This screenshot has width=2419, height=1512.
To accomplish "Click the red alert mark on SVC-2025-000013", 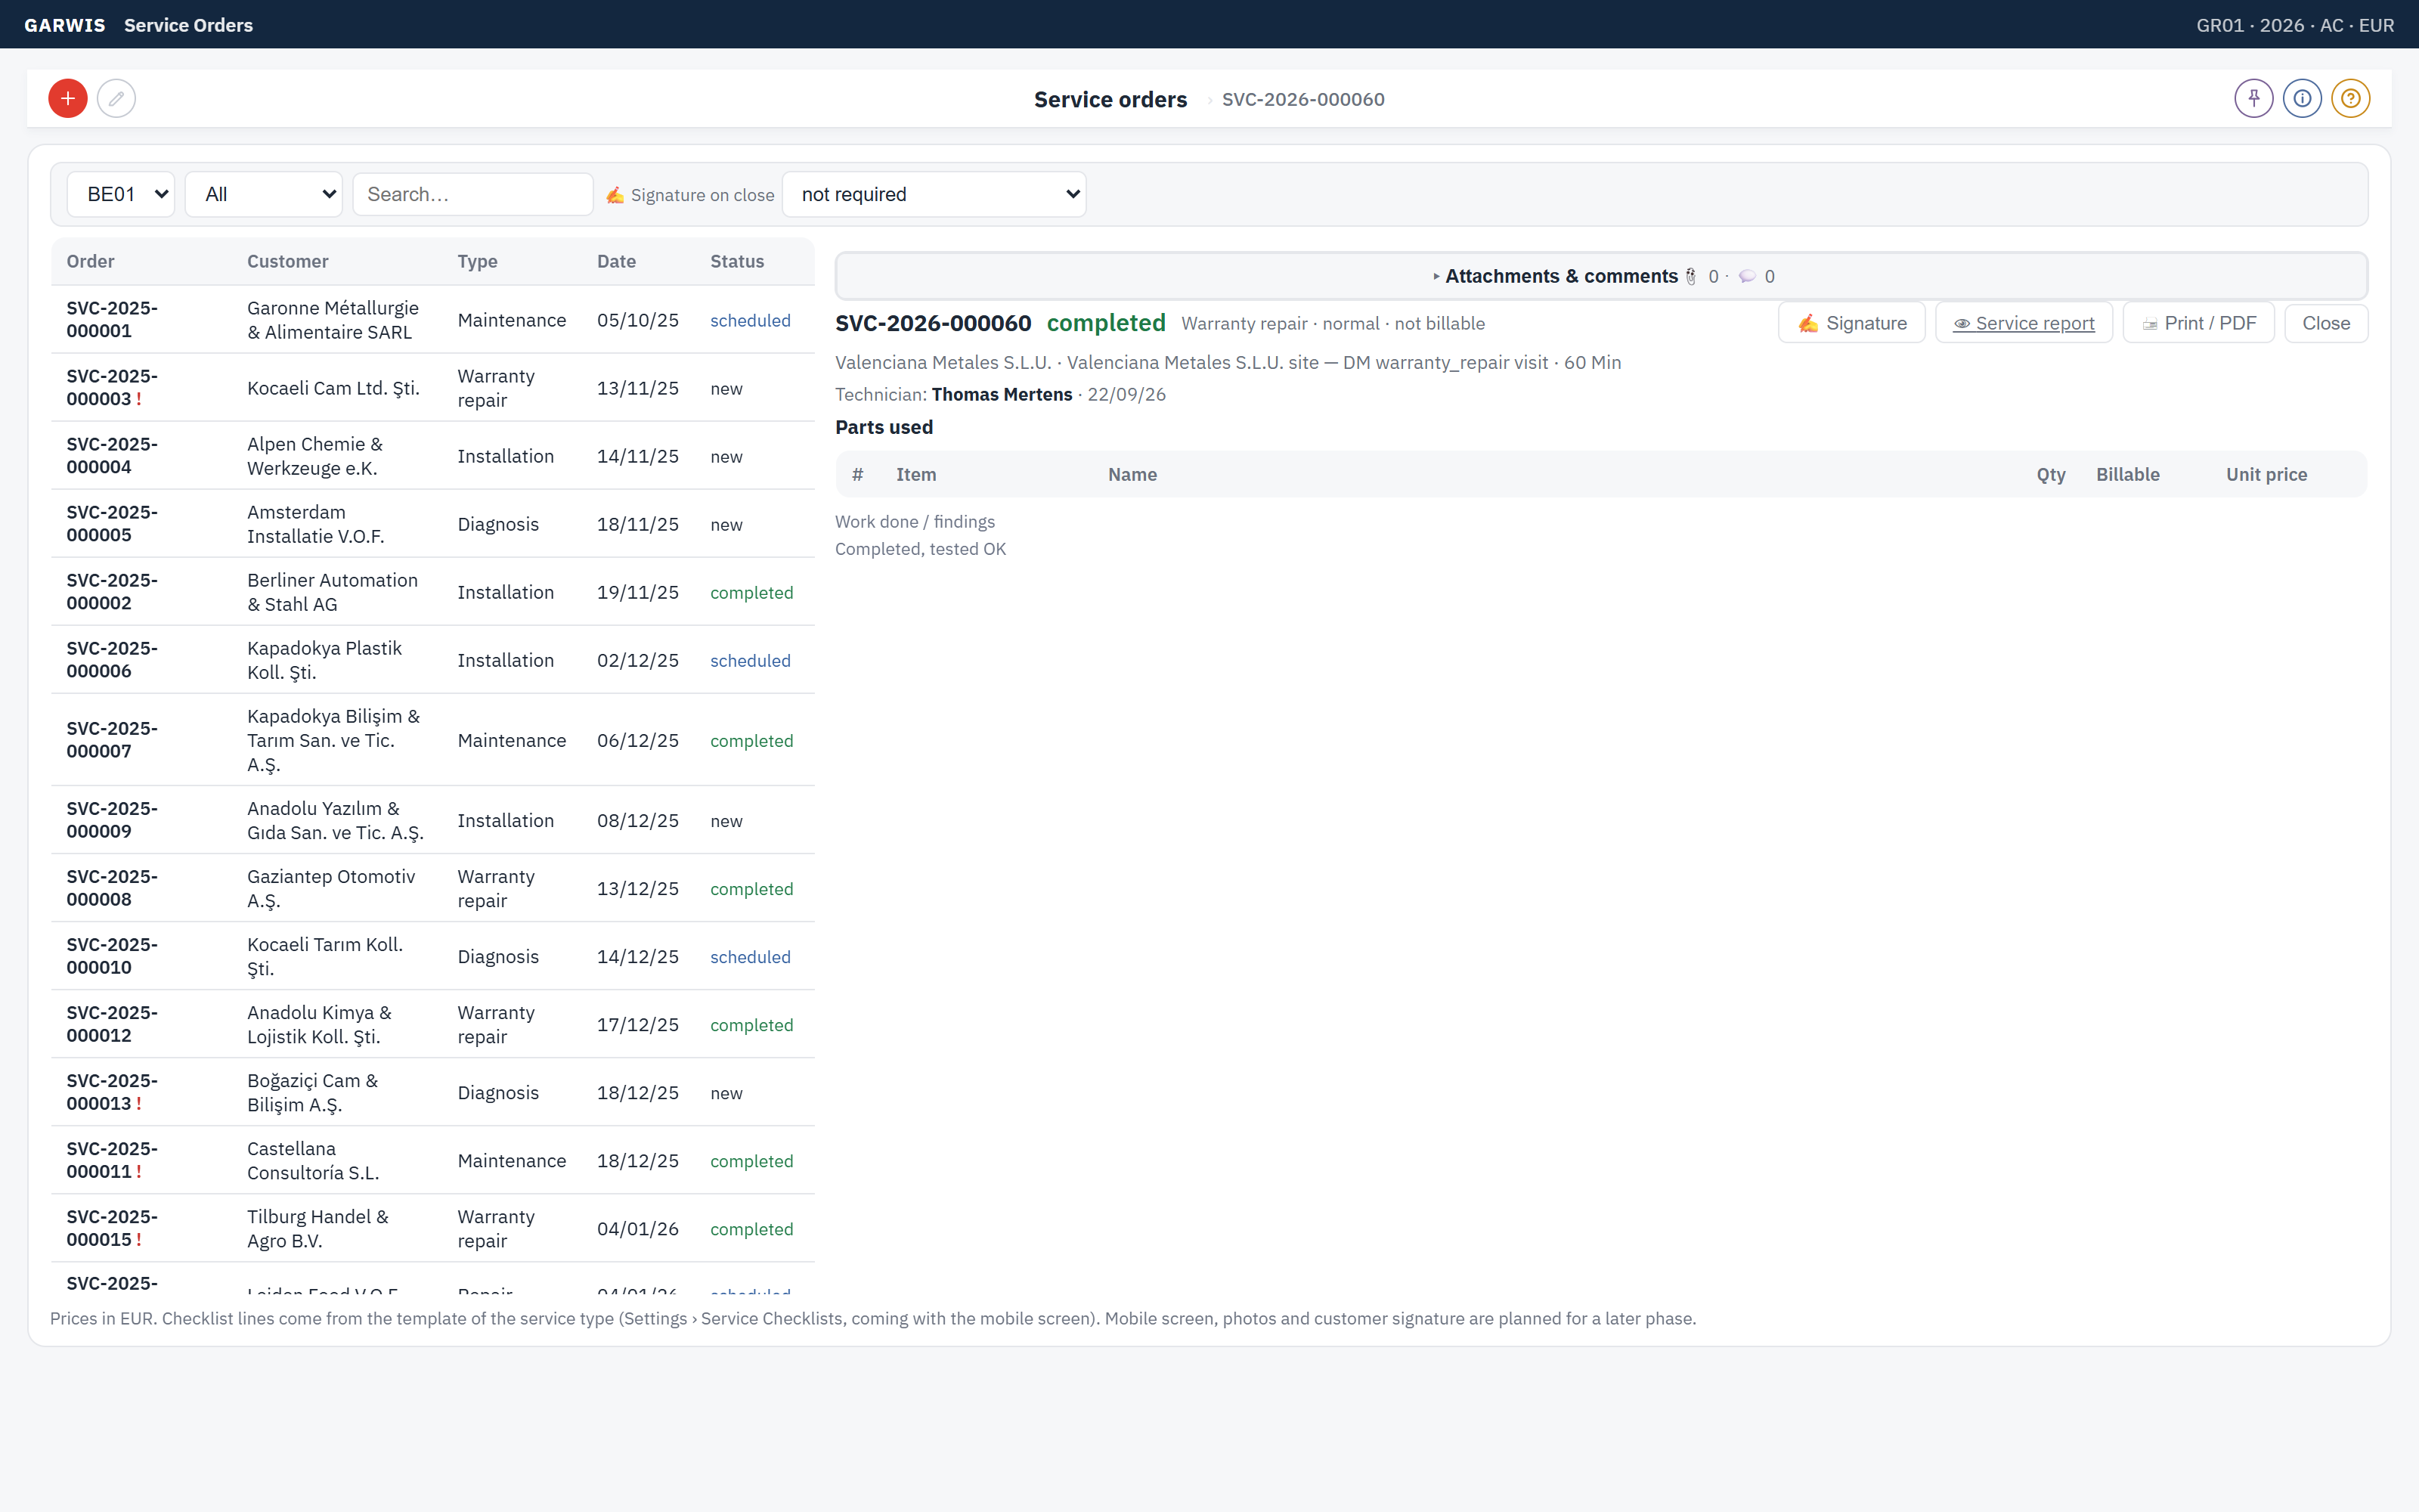I will tap(139, 1104).
